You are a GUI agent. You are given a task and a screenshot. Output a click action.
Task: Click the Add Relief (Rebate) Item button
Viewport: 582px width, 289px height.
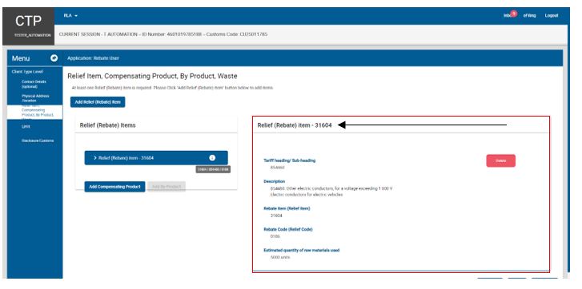click(x=98, y=102)
